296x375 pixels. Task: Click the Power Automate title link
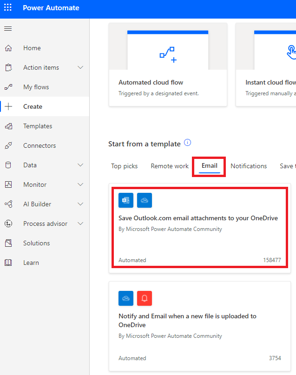[51, 7]
